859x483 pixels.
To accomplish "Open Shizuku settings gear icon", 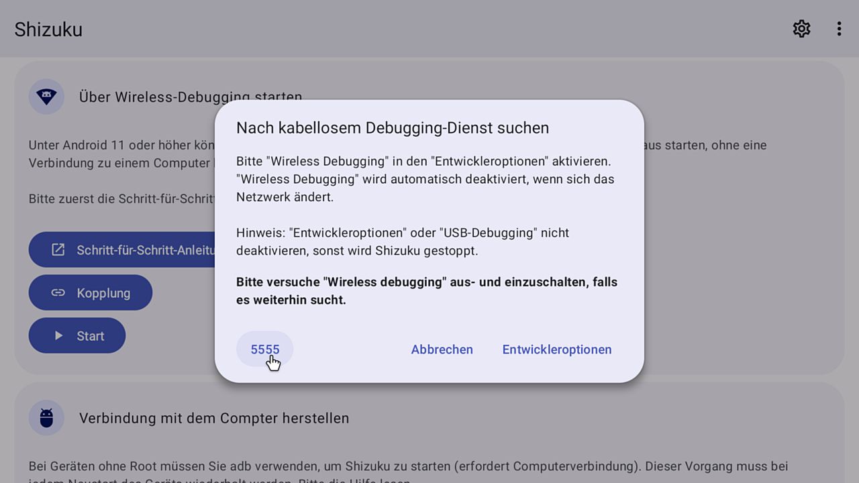I will 801,29.
